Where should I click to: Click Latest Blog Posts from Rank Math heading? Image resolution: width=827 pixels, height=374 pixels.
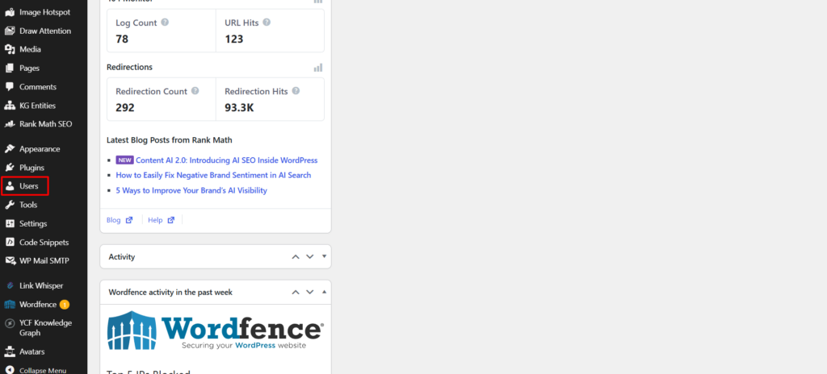(170, 140)
